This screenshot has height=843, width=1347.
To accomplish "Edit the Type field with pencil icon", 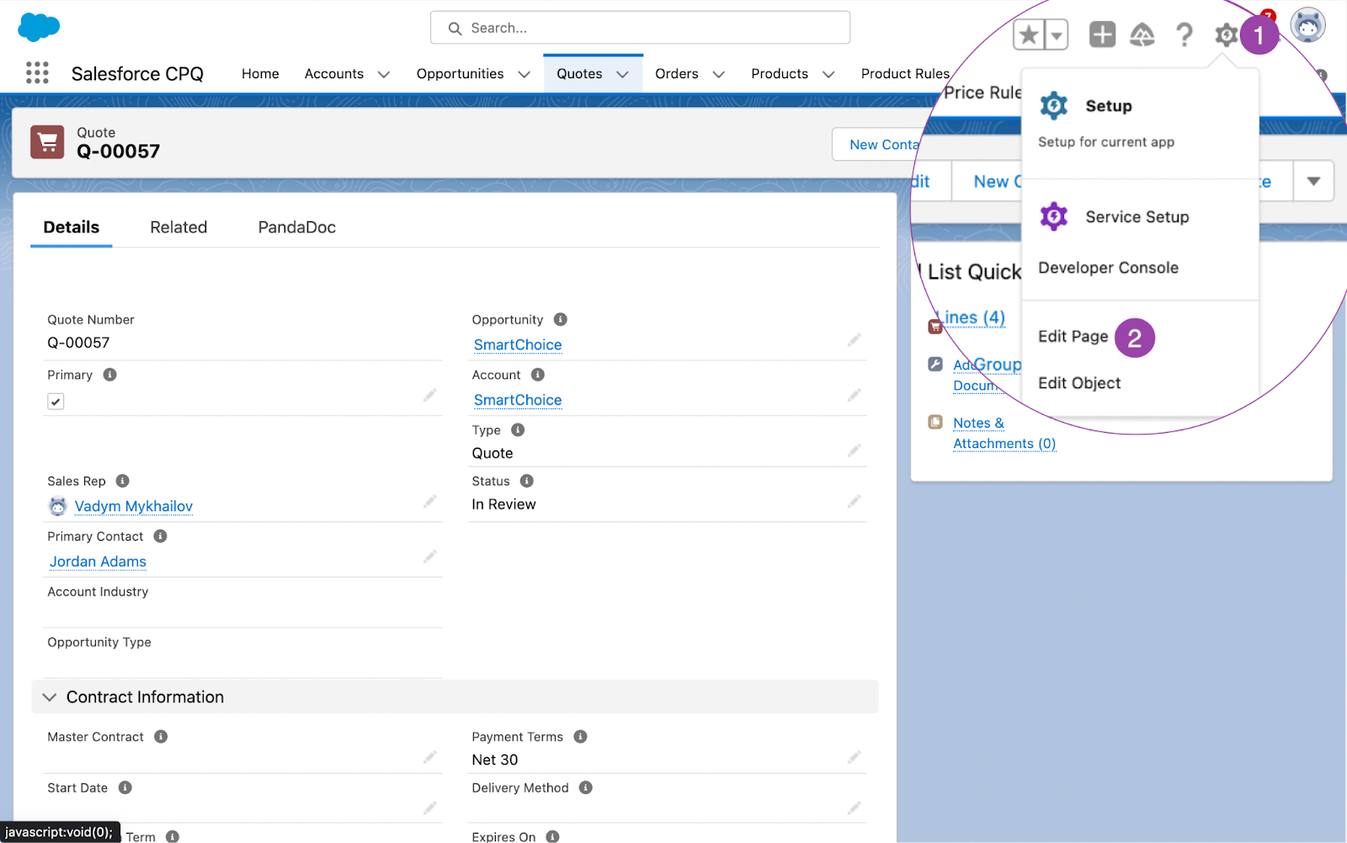I will click(854, 451).
